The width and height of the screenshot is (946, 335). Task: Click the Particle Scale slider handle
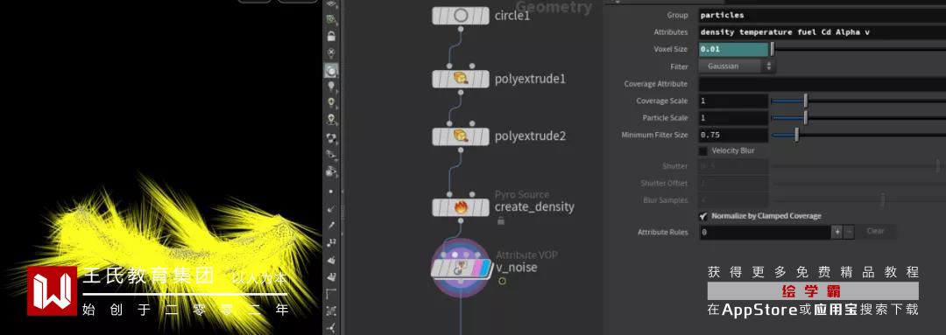point(806,118)
